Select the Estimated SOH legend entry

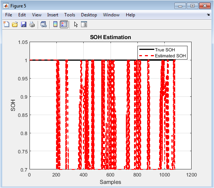[x=170, y=56]
